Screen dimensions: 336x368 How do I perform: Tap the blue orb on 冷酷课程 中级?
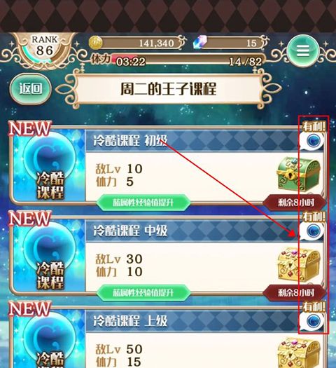click(313, 231)
